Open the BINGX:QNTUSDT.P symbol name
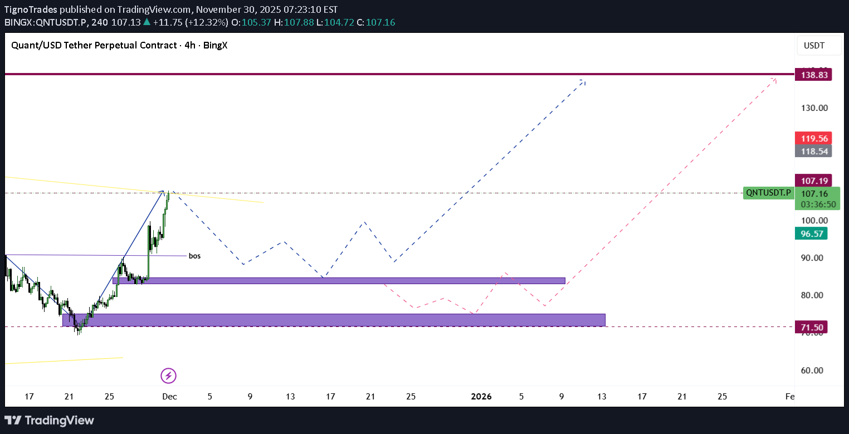Image resolution: width=849 pixels, height=434 pixels. click(39, 22)
